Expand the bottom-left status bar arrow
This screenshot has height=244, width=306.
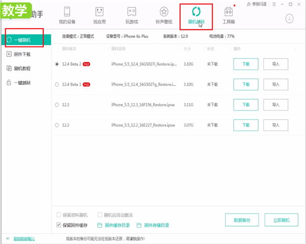coord(7,238)
